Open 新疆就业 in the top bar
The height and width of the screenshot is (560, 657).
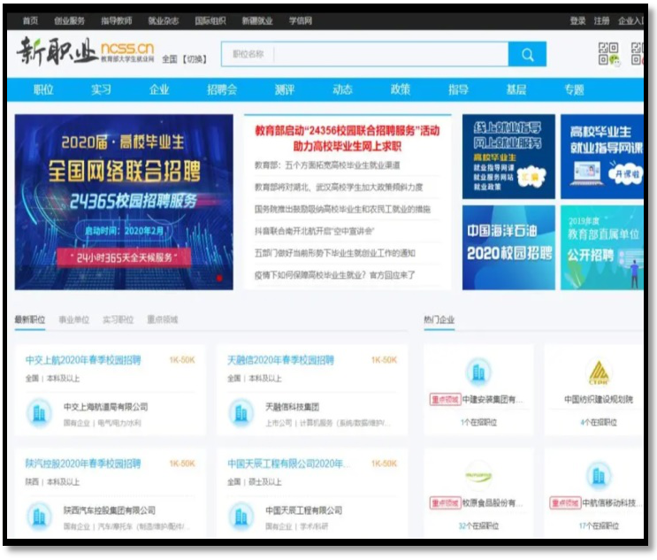click(x=257, y=20)
